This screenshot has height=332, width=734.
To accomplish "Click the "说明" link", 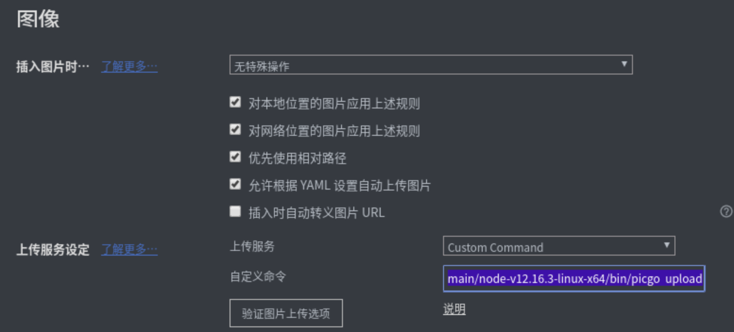I will (454, 309).
